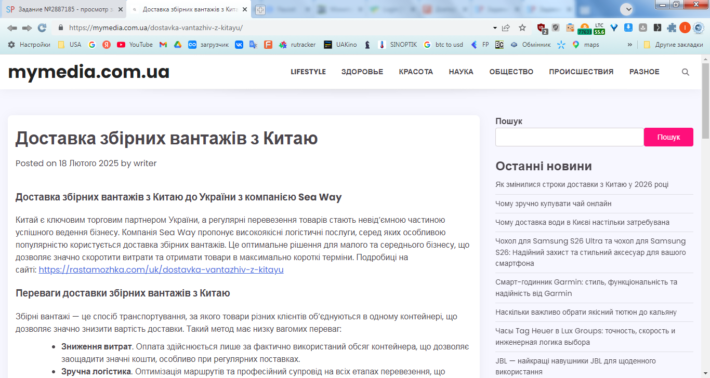Click the blue download extension icon
This screenshot has width=710, height=378.
(628, 28)
